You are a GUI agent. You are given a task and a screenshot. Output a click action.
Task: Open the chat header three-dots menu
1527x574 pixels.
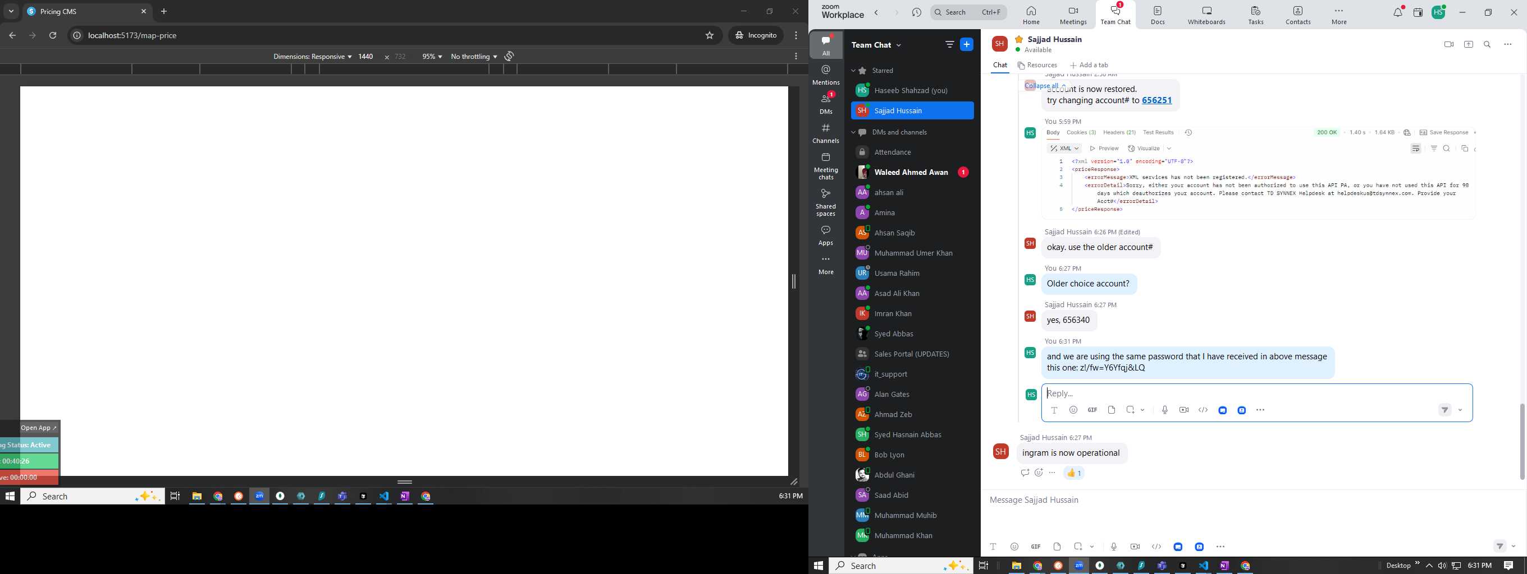click(1507, 44)
